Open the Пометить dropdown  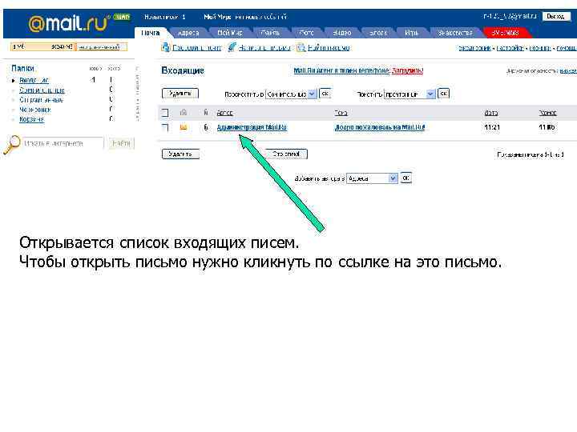410,94
